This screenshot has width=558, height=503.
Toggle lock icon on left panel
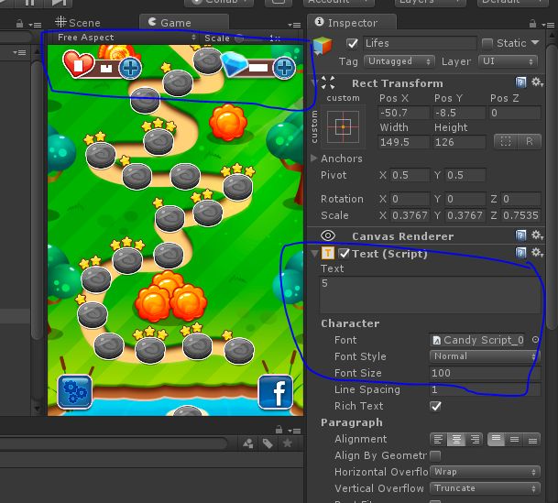[x=19, y=24]
